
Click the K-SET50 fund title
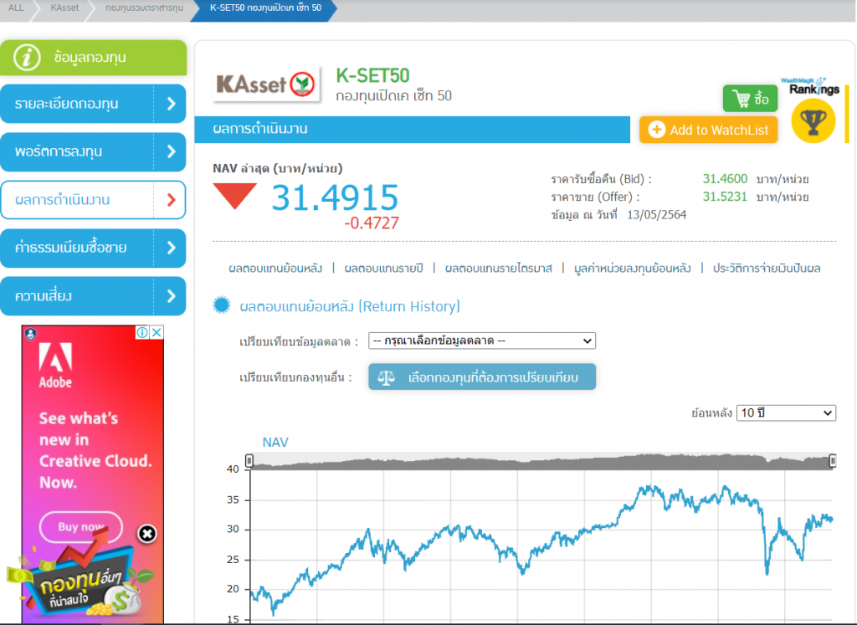(x=372, y=75)
